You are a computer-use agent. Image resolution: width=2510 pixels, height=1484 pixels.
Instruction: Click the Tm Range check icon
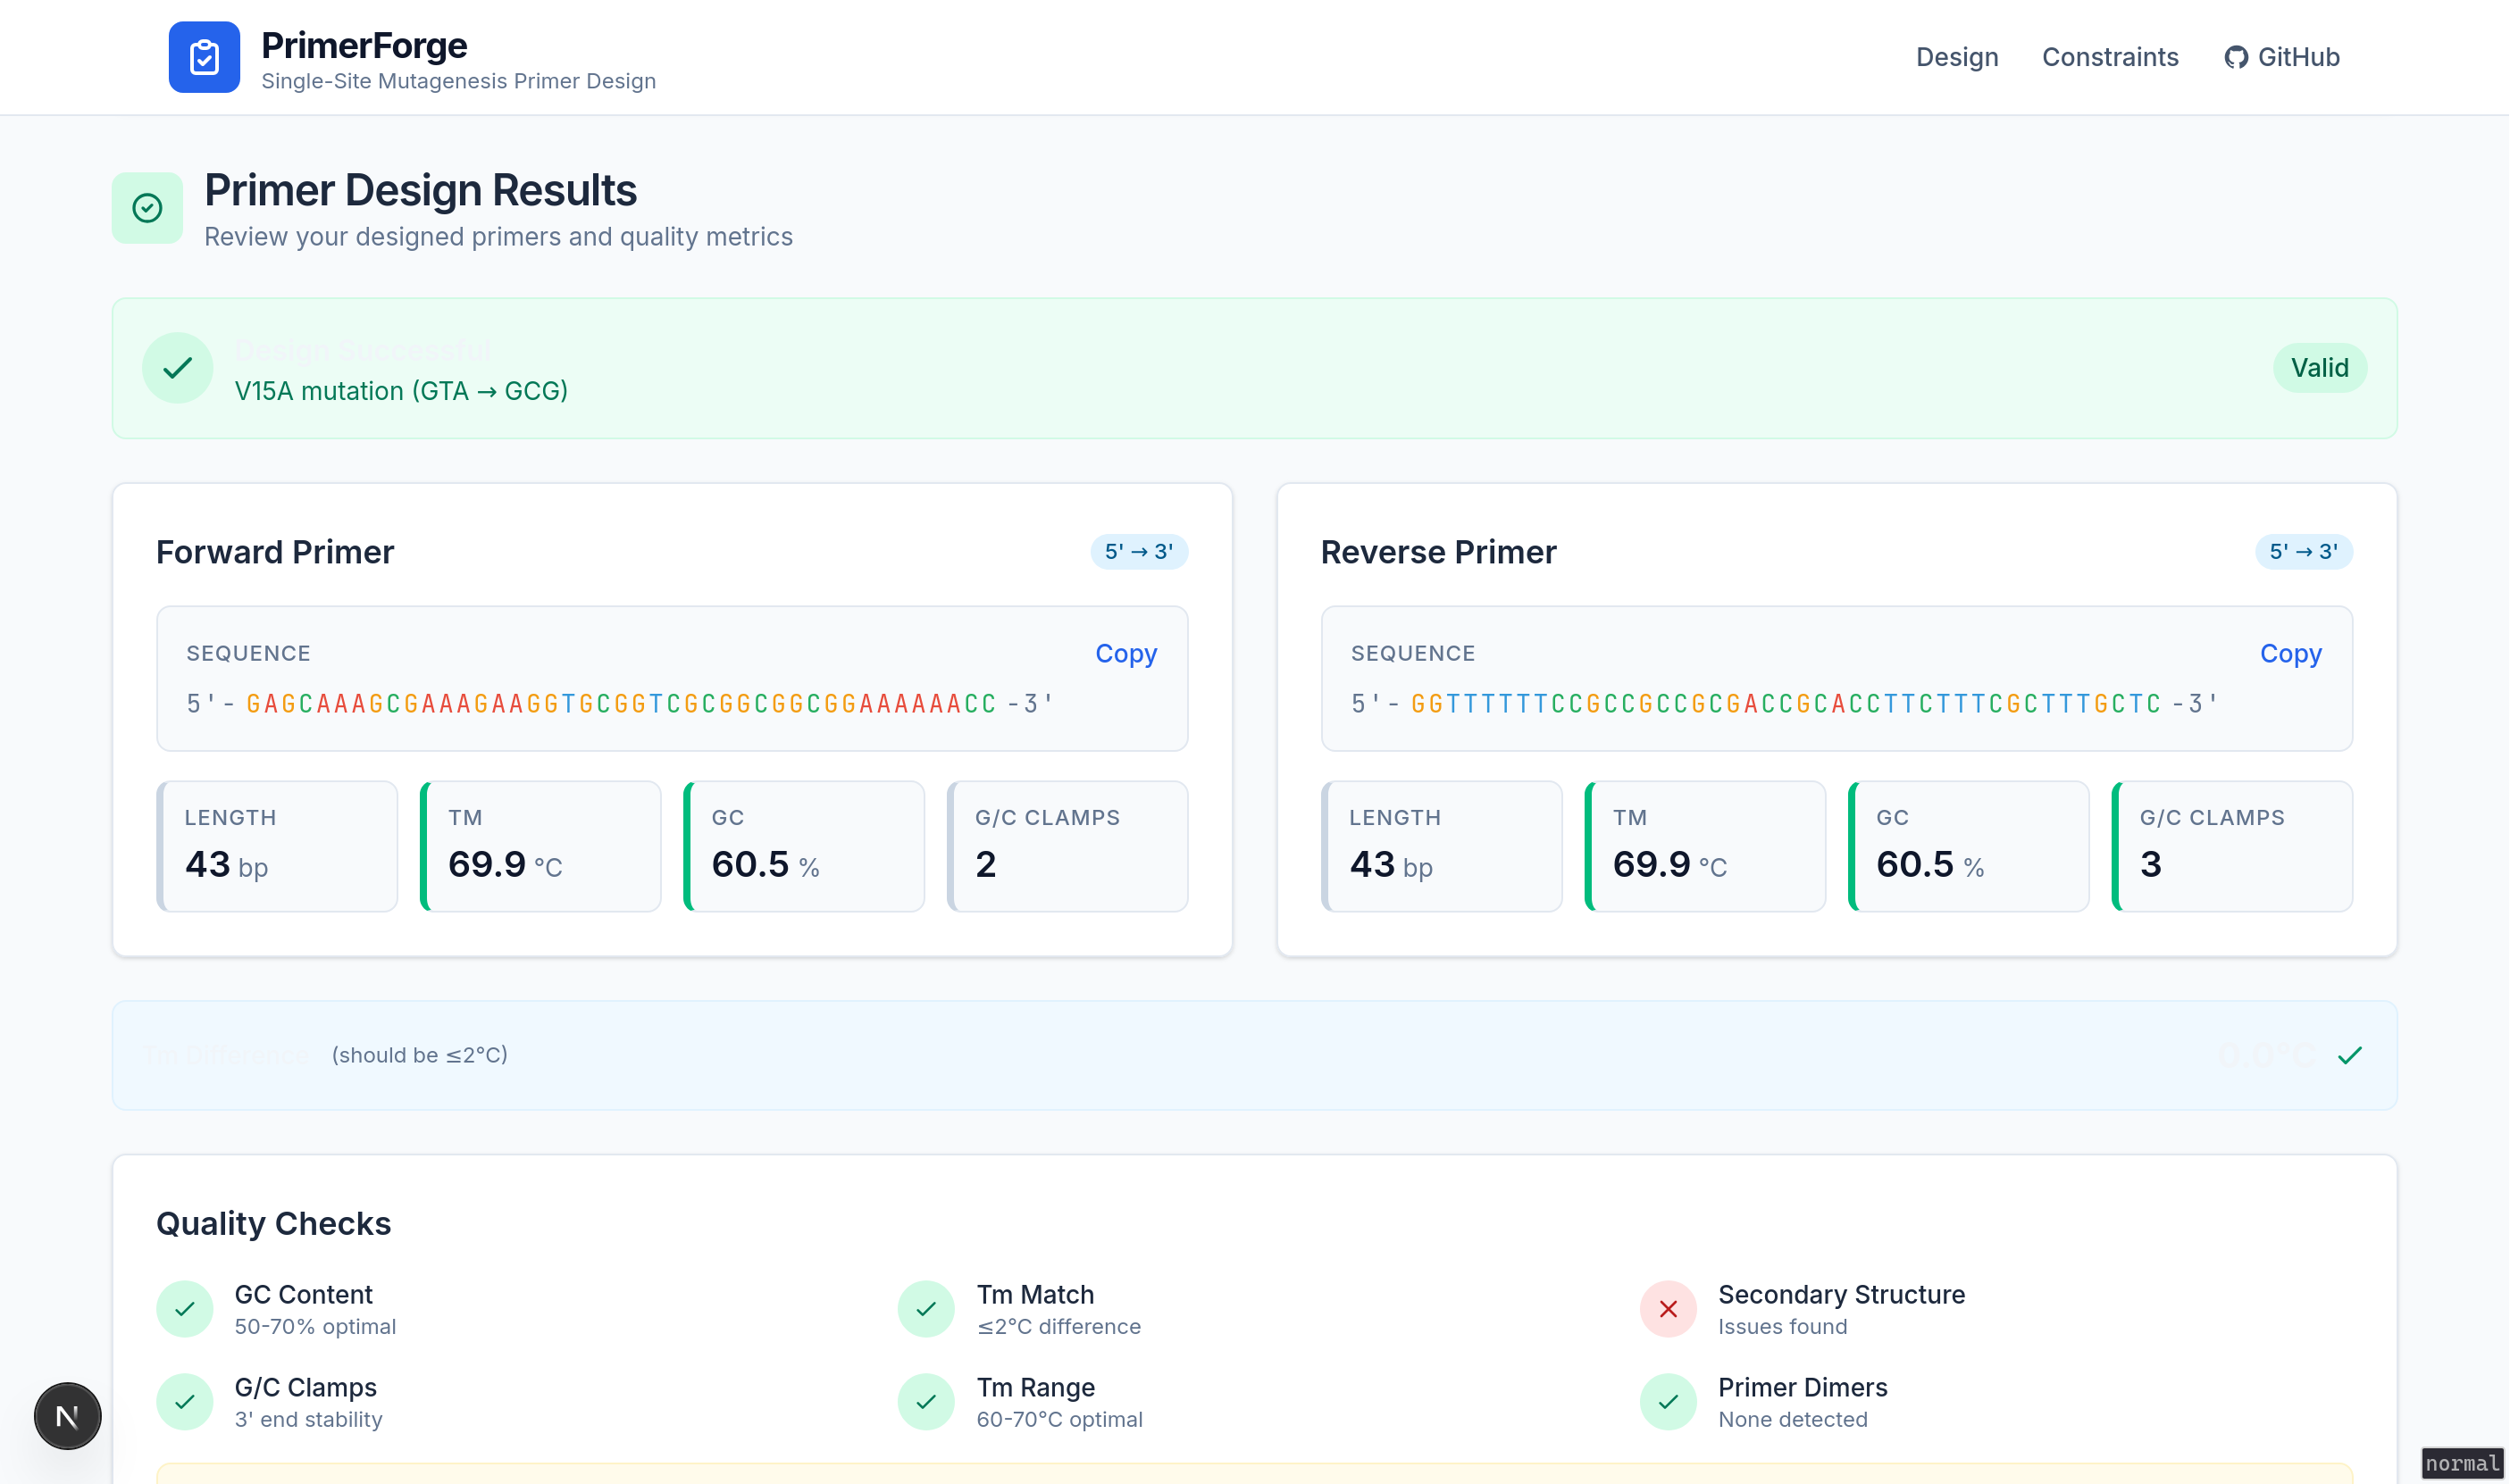926,1402
